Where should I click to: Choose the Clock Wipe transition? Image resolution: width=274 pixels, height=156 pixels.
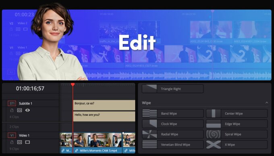(x=172, y=124)
